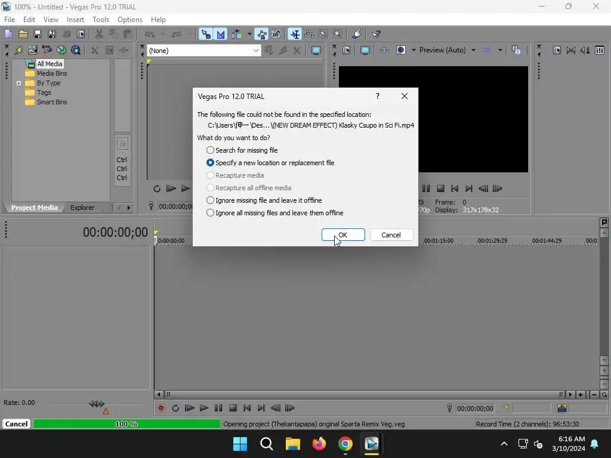Screen dimensions: 611x458
Task: Click timeline Play From Start button
Action: tap(190, 408)
